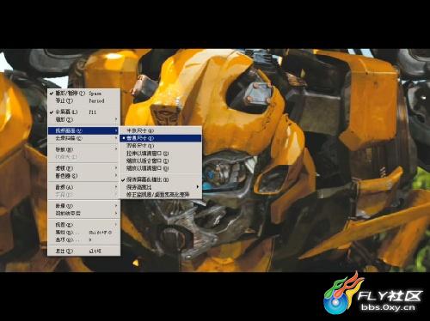
Task: Select 双倍尺寸 double size option
Action: tap(161, 146)
